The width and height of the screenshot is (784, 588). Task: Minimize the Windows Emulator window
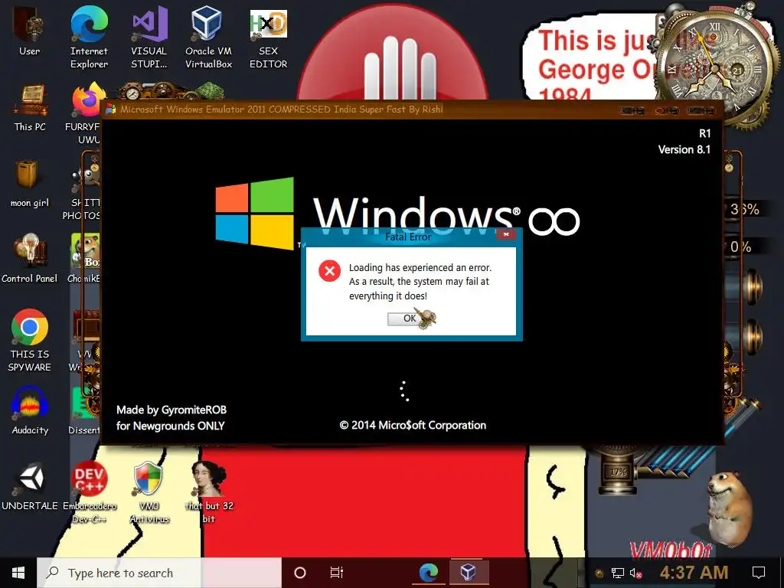(632, 110)
